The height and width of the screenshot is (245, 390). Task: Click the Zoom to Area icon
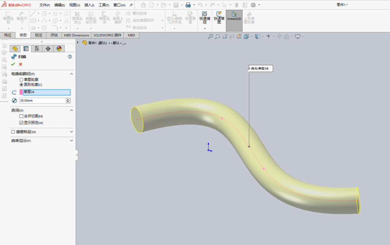point(217,37)
